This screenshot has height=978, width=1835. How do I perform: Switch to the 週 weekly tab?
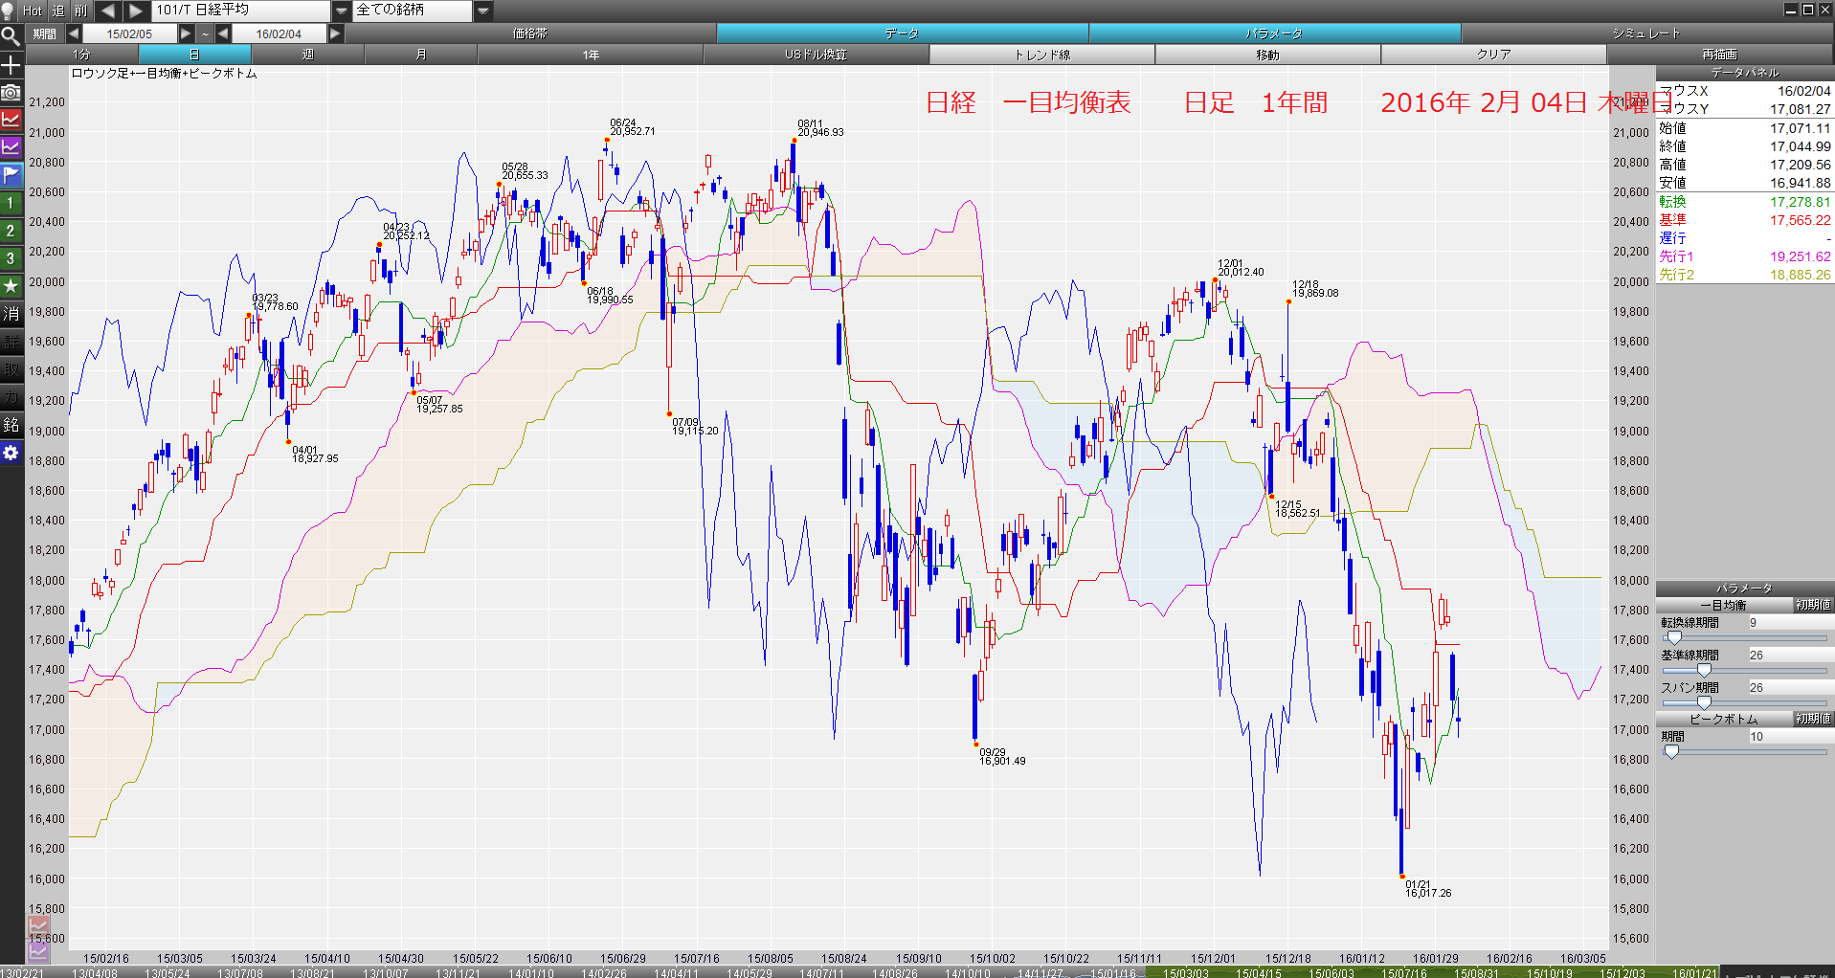pos(308,55)
